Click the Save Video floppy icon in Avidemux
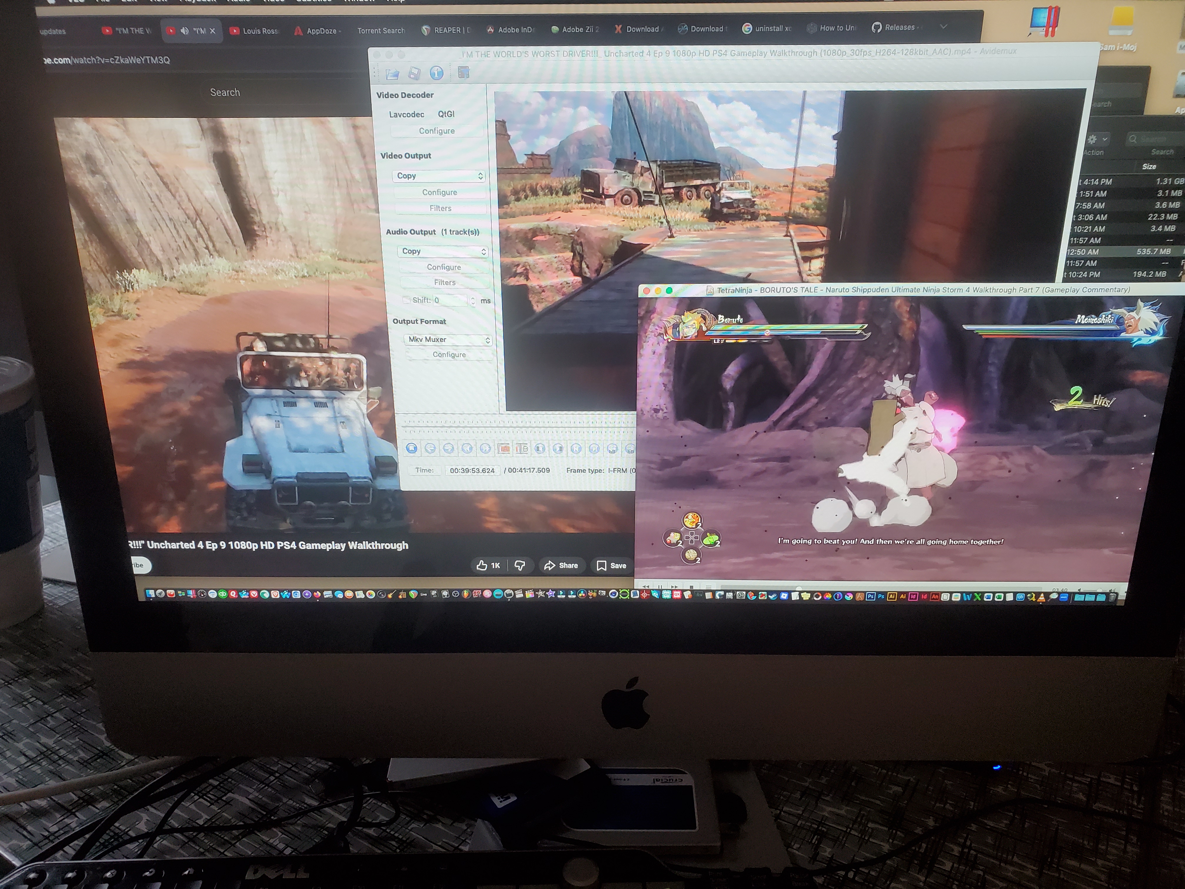This screenshot has width=1185, height=889. tap(414, 73)
